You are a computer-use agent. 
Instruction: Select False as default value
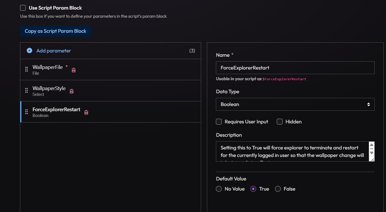point(278,189)
